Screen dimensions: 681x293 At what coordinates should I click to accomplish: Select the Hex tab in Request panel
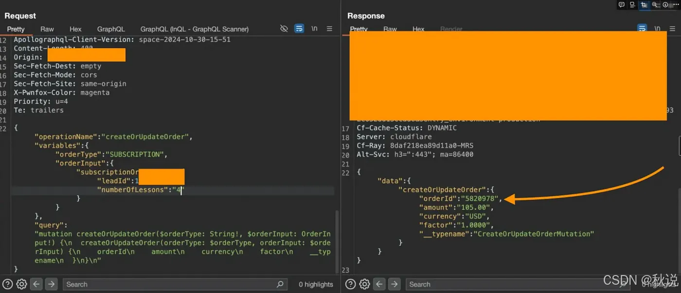pyautogui.click(x=75, y=29)
